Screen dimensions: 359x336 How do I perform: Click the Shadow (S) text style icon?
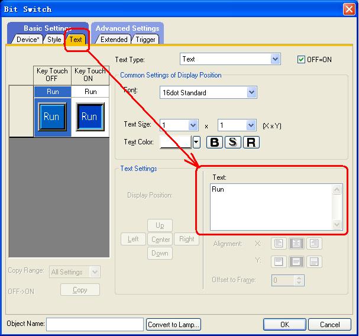(x=232, y=143)
